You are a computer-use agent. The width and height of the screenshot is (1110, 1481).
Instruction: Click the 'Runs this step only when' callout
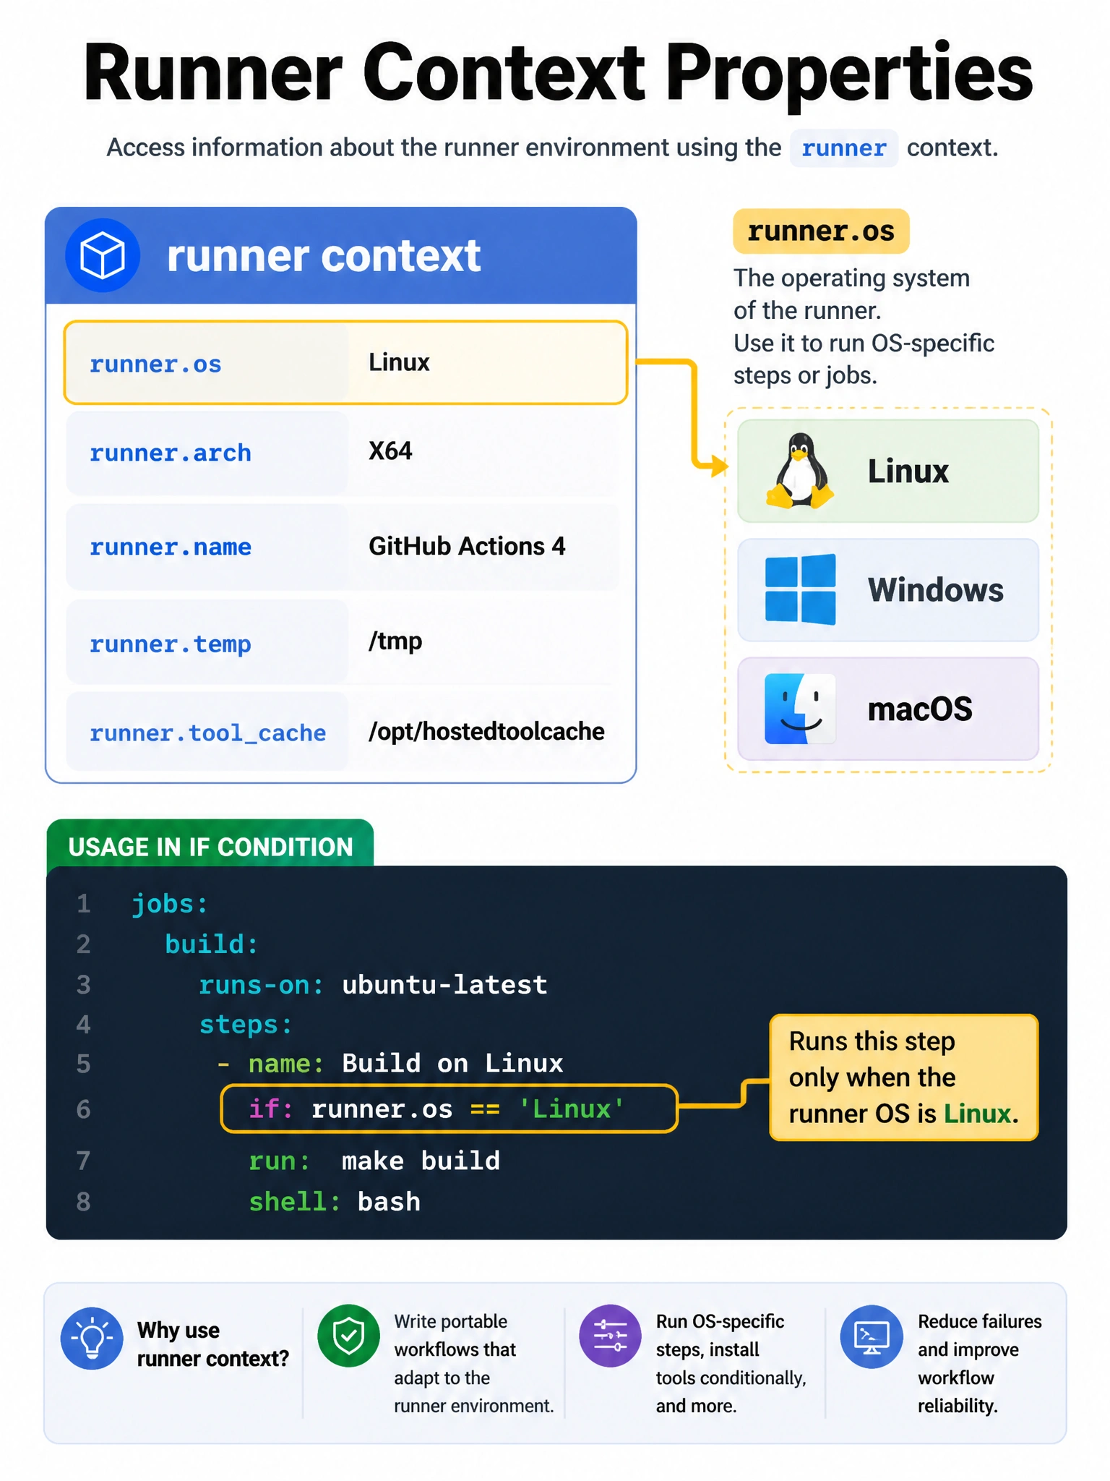coord(903,1077)
